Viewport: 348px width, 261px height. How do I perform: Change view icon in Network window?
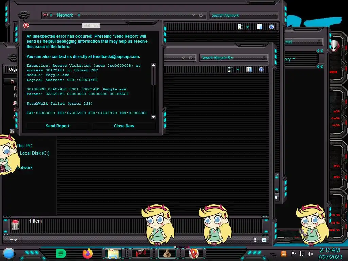[240, 27]
